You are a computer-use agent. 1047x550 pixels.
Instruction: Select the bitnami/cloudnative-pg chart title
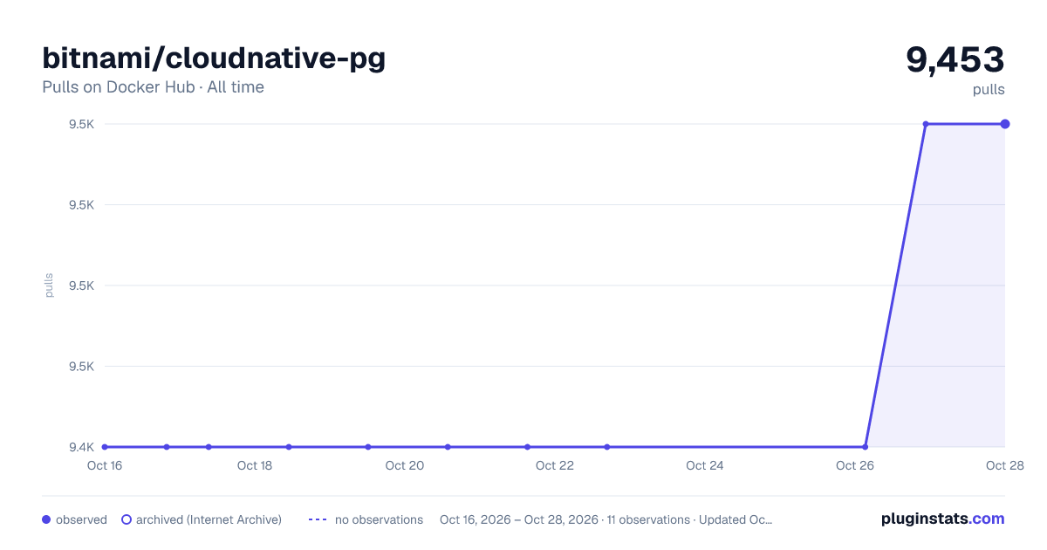(214, 58)
